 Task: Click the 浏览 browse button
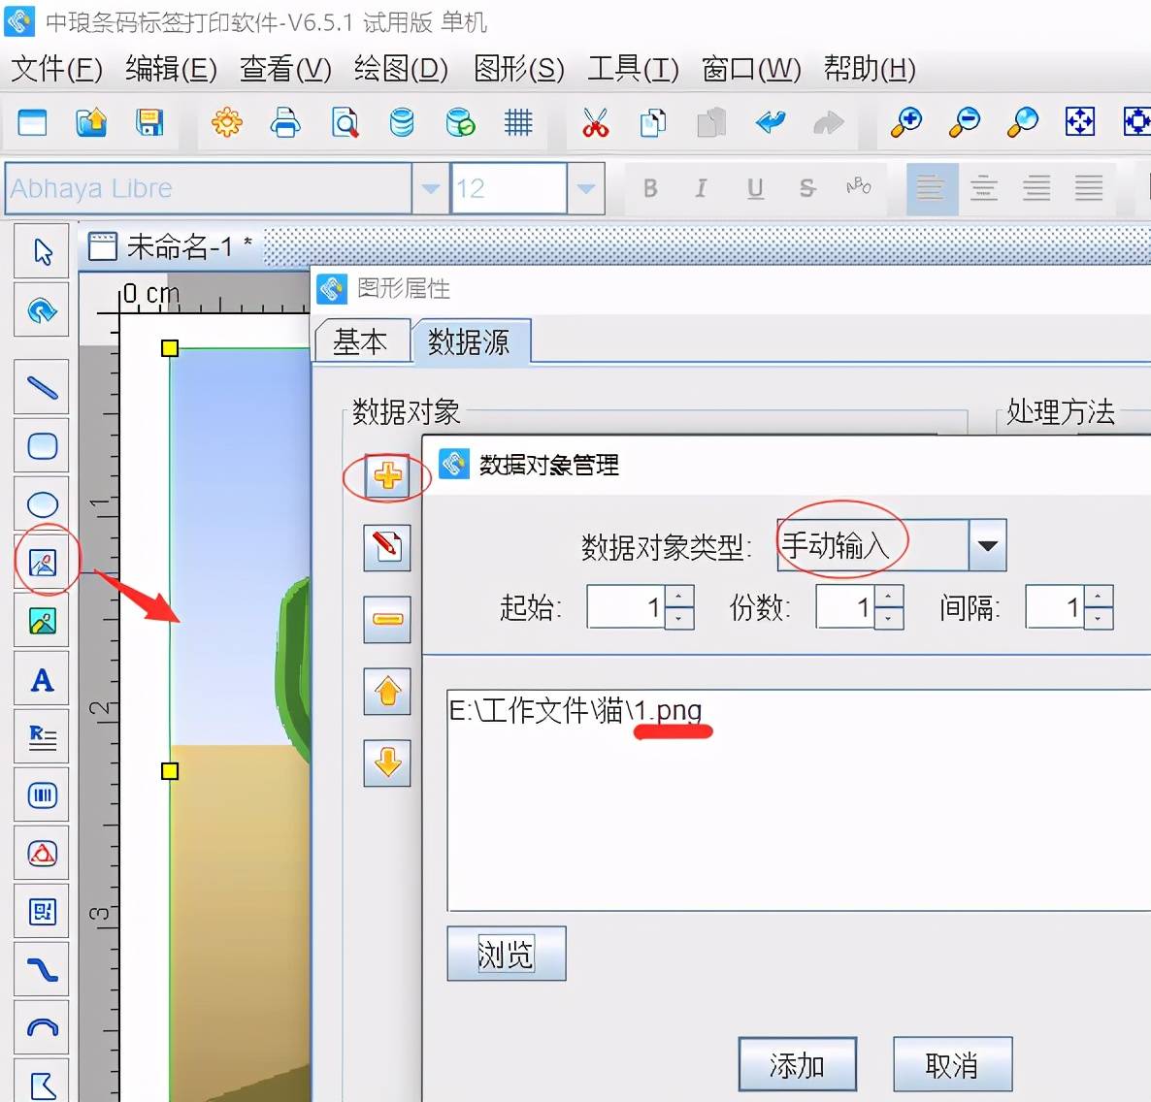[506, 954]
